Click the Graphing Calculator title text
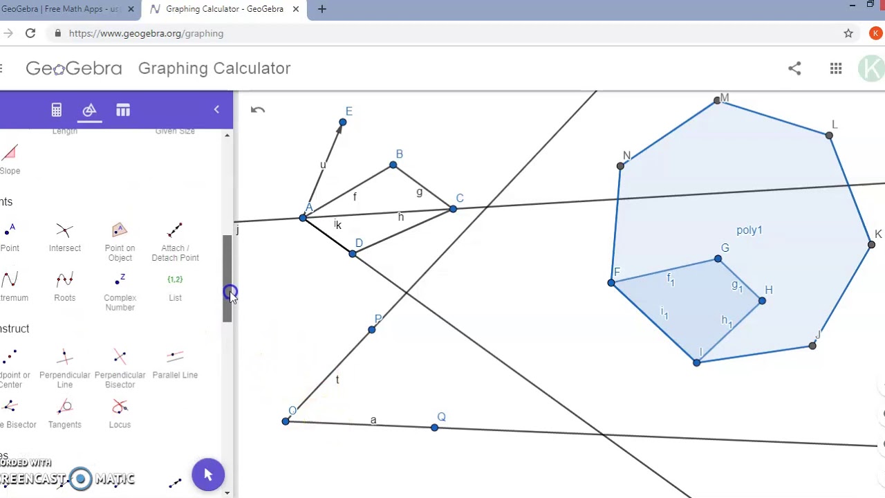This screenshot has width=885, height=498. click(214, 68)
